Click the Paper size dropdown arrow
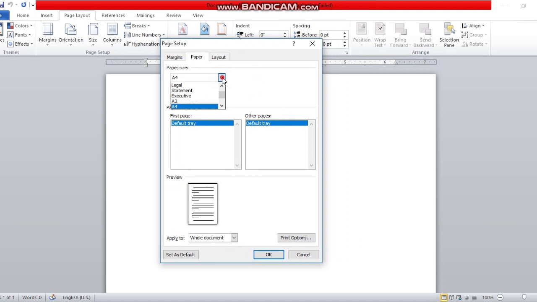This screenshot has height=302, width=537. pos(222,78)
